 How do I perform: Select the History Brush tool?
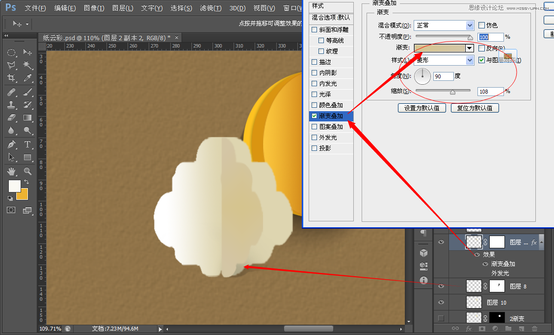[27, 105]
